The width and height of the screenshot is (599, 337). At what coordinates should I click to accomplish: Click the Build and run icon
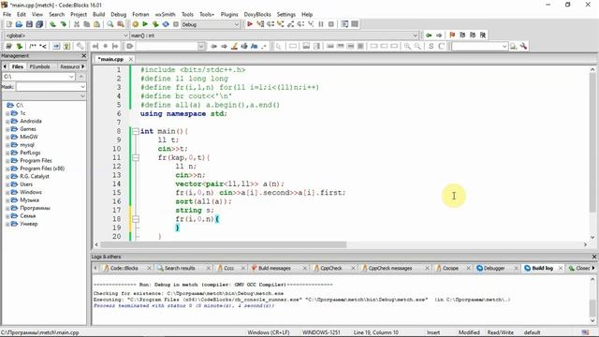pos(155,24)
